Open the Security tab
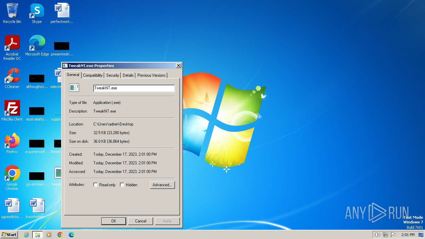Screen dimensions: 425x239 pyautogui.click(x=113, y=75)
